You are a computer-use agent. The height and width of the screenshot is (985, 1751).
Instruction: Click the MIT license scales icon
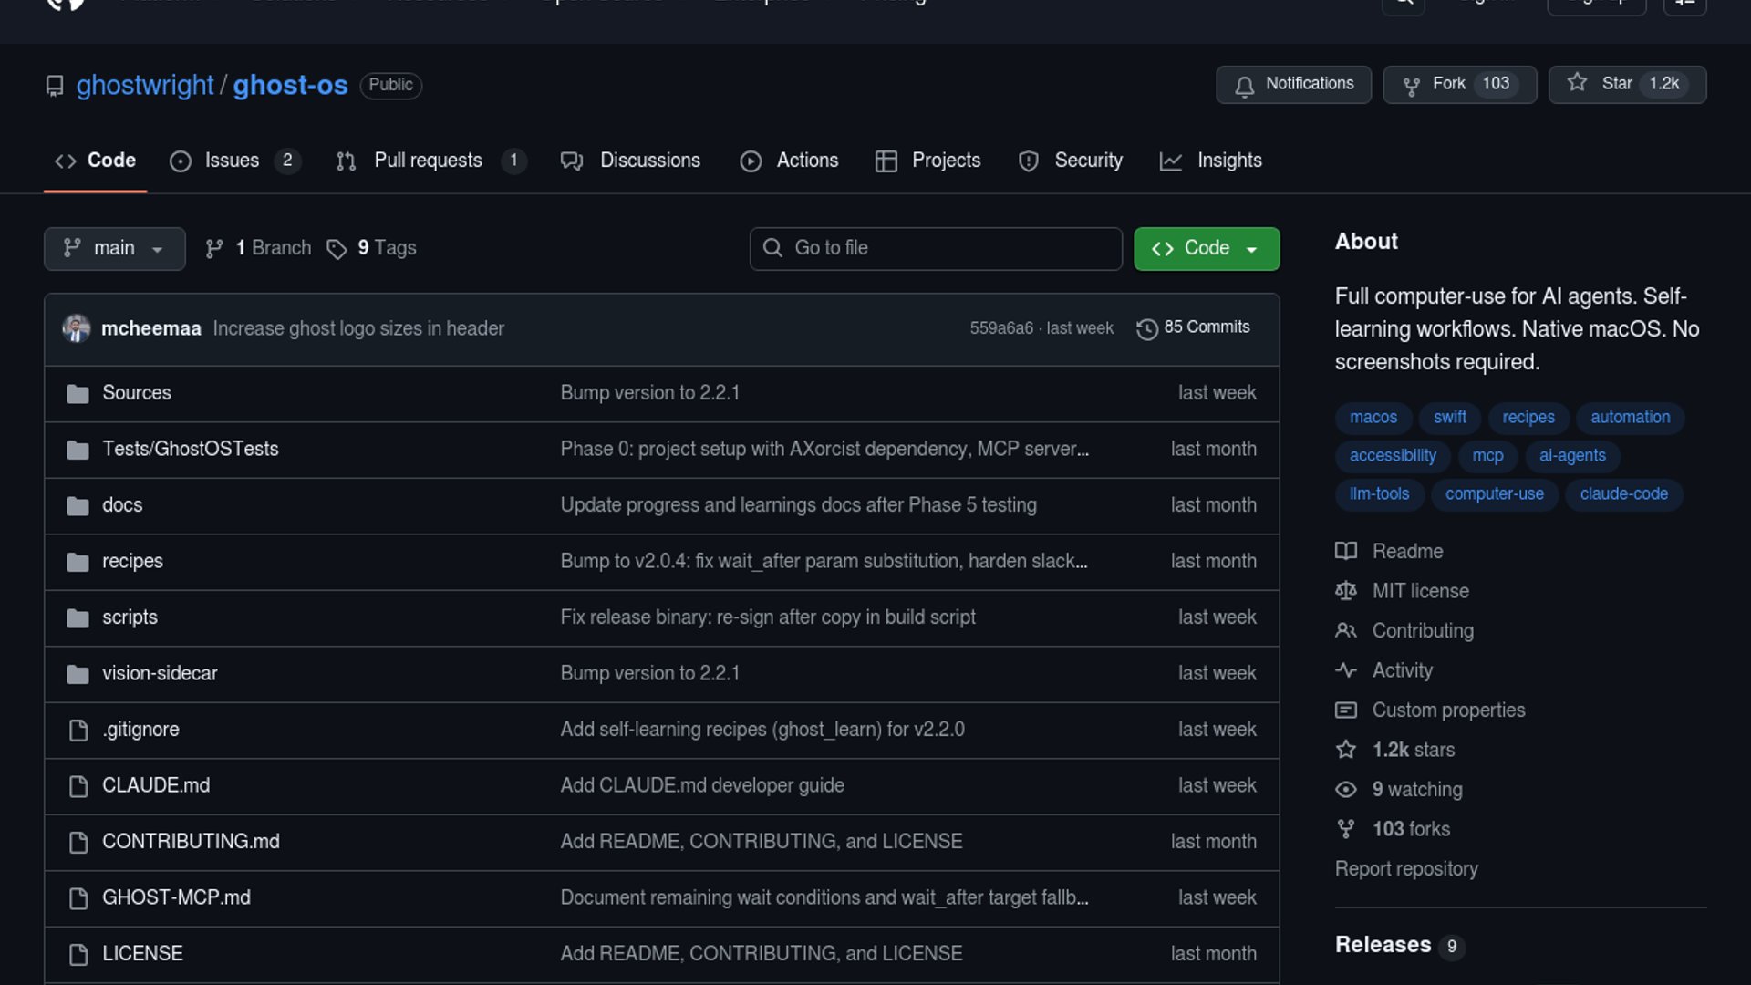tap(1346, 591)
